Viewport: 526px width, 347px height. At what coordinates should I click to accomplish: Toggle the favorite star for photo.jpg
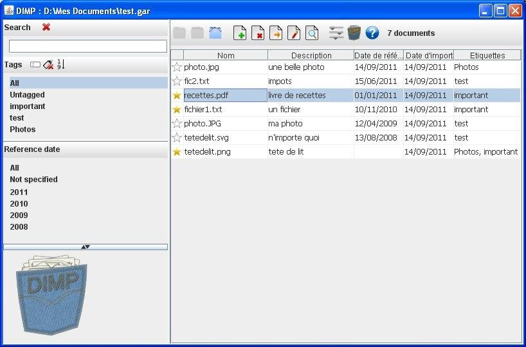point(177,67)
